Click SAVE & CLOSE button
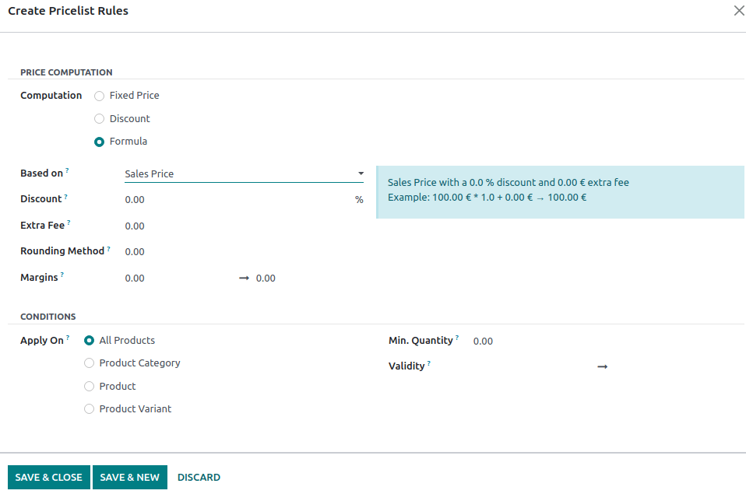 [x=48, y=477]
